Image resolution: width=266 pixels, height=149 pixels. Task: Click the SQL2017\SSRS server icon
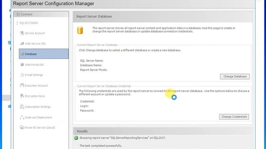(17, 23)
